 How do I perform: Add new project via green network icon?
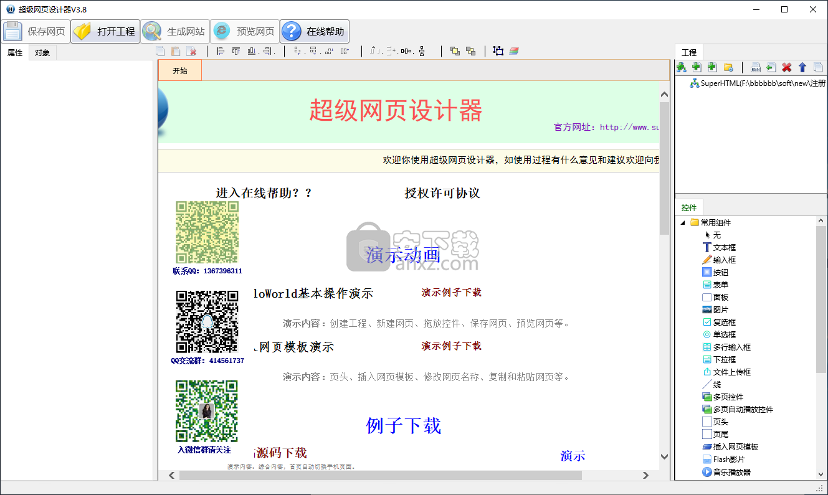[682, 67]
